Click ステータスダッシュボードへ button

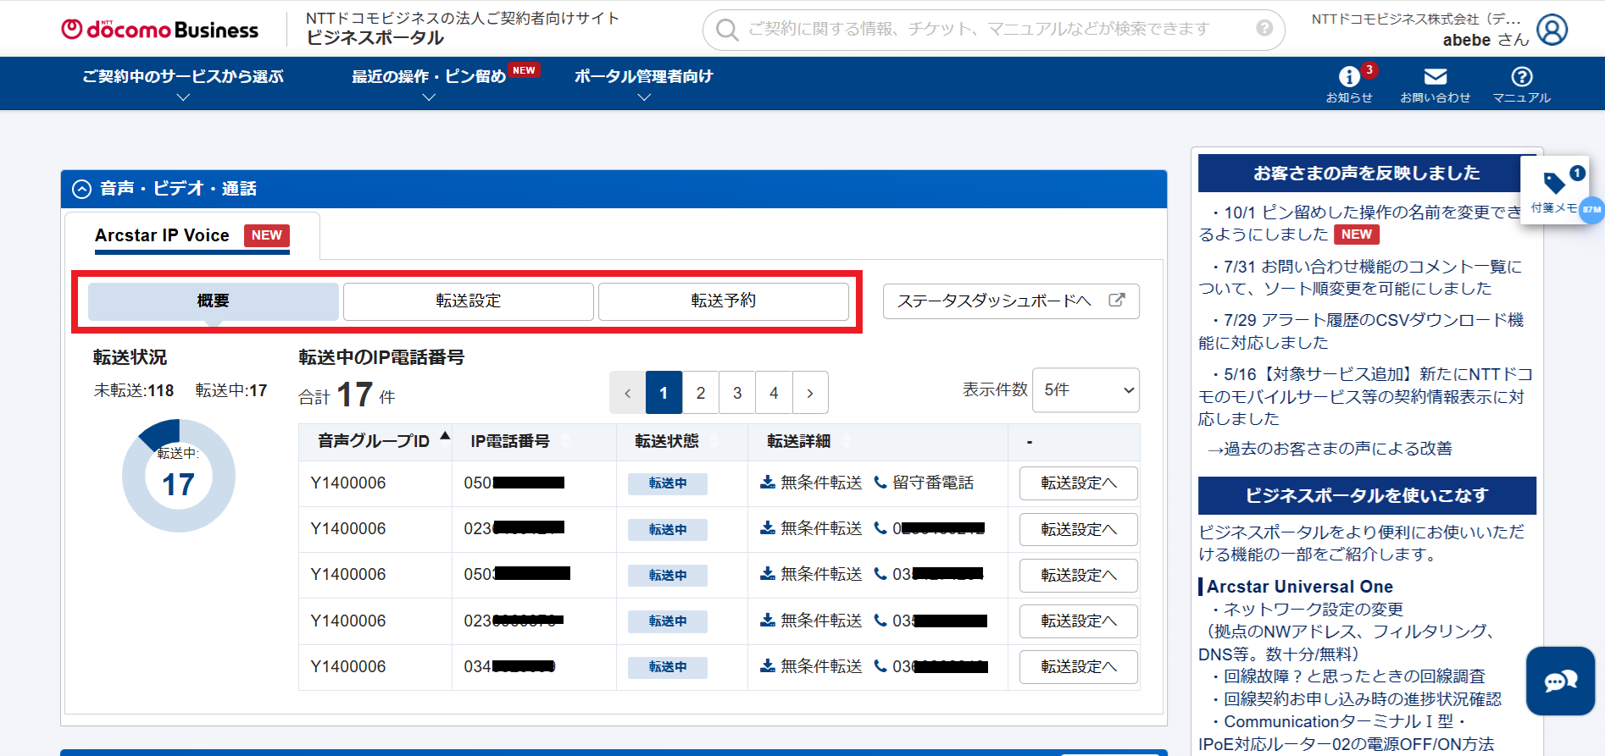click(x=1010, y=301)
